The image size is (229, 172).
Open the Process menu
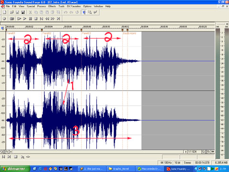(x=42, y=6)
